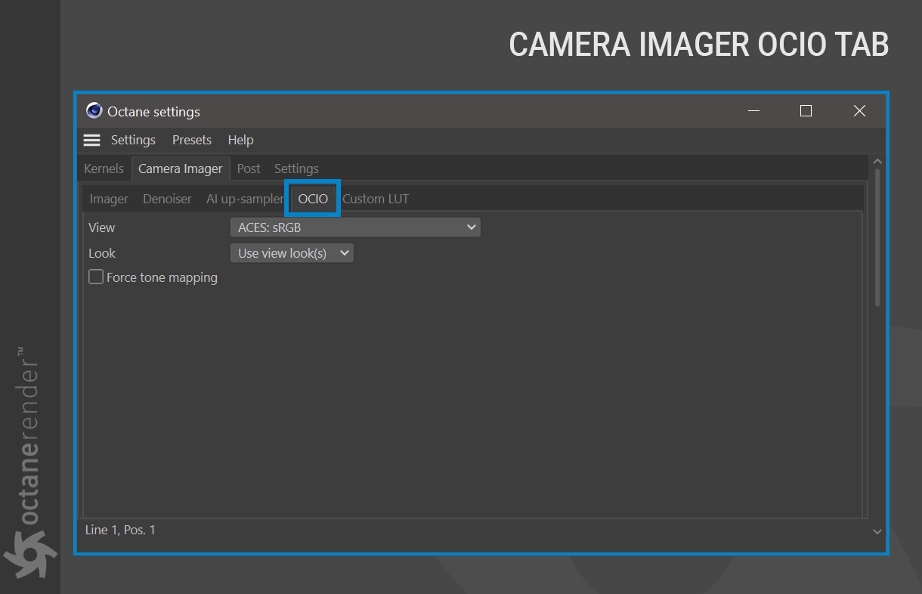922x594 pixels.
Task: Click the Octane logo in title bar
Action: (94, 111)
